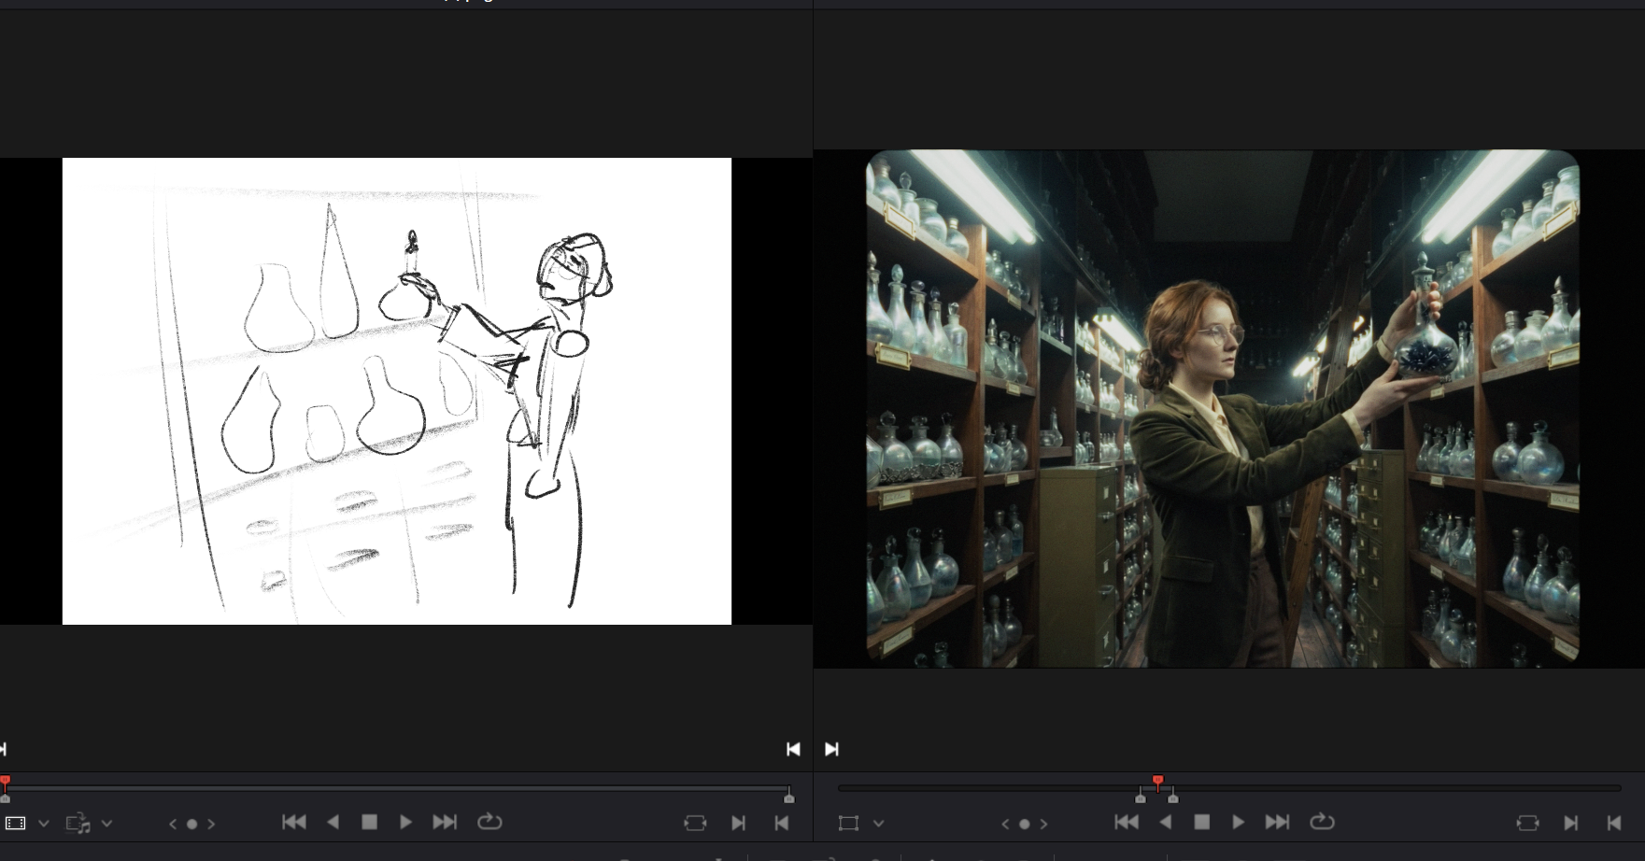Go to last frame in source viewer

445,823
